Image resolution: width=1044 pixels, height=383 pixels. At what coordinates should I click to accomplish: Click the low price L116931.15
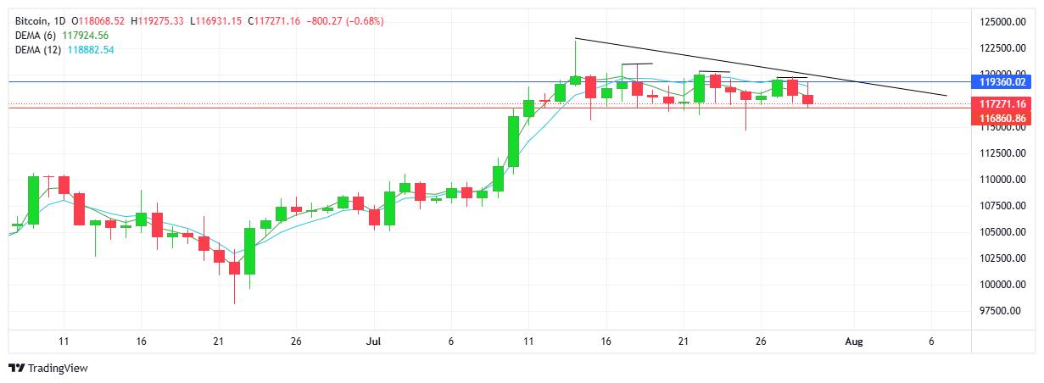point(215,20)
